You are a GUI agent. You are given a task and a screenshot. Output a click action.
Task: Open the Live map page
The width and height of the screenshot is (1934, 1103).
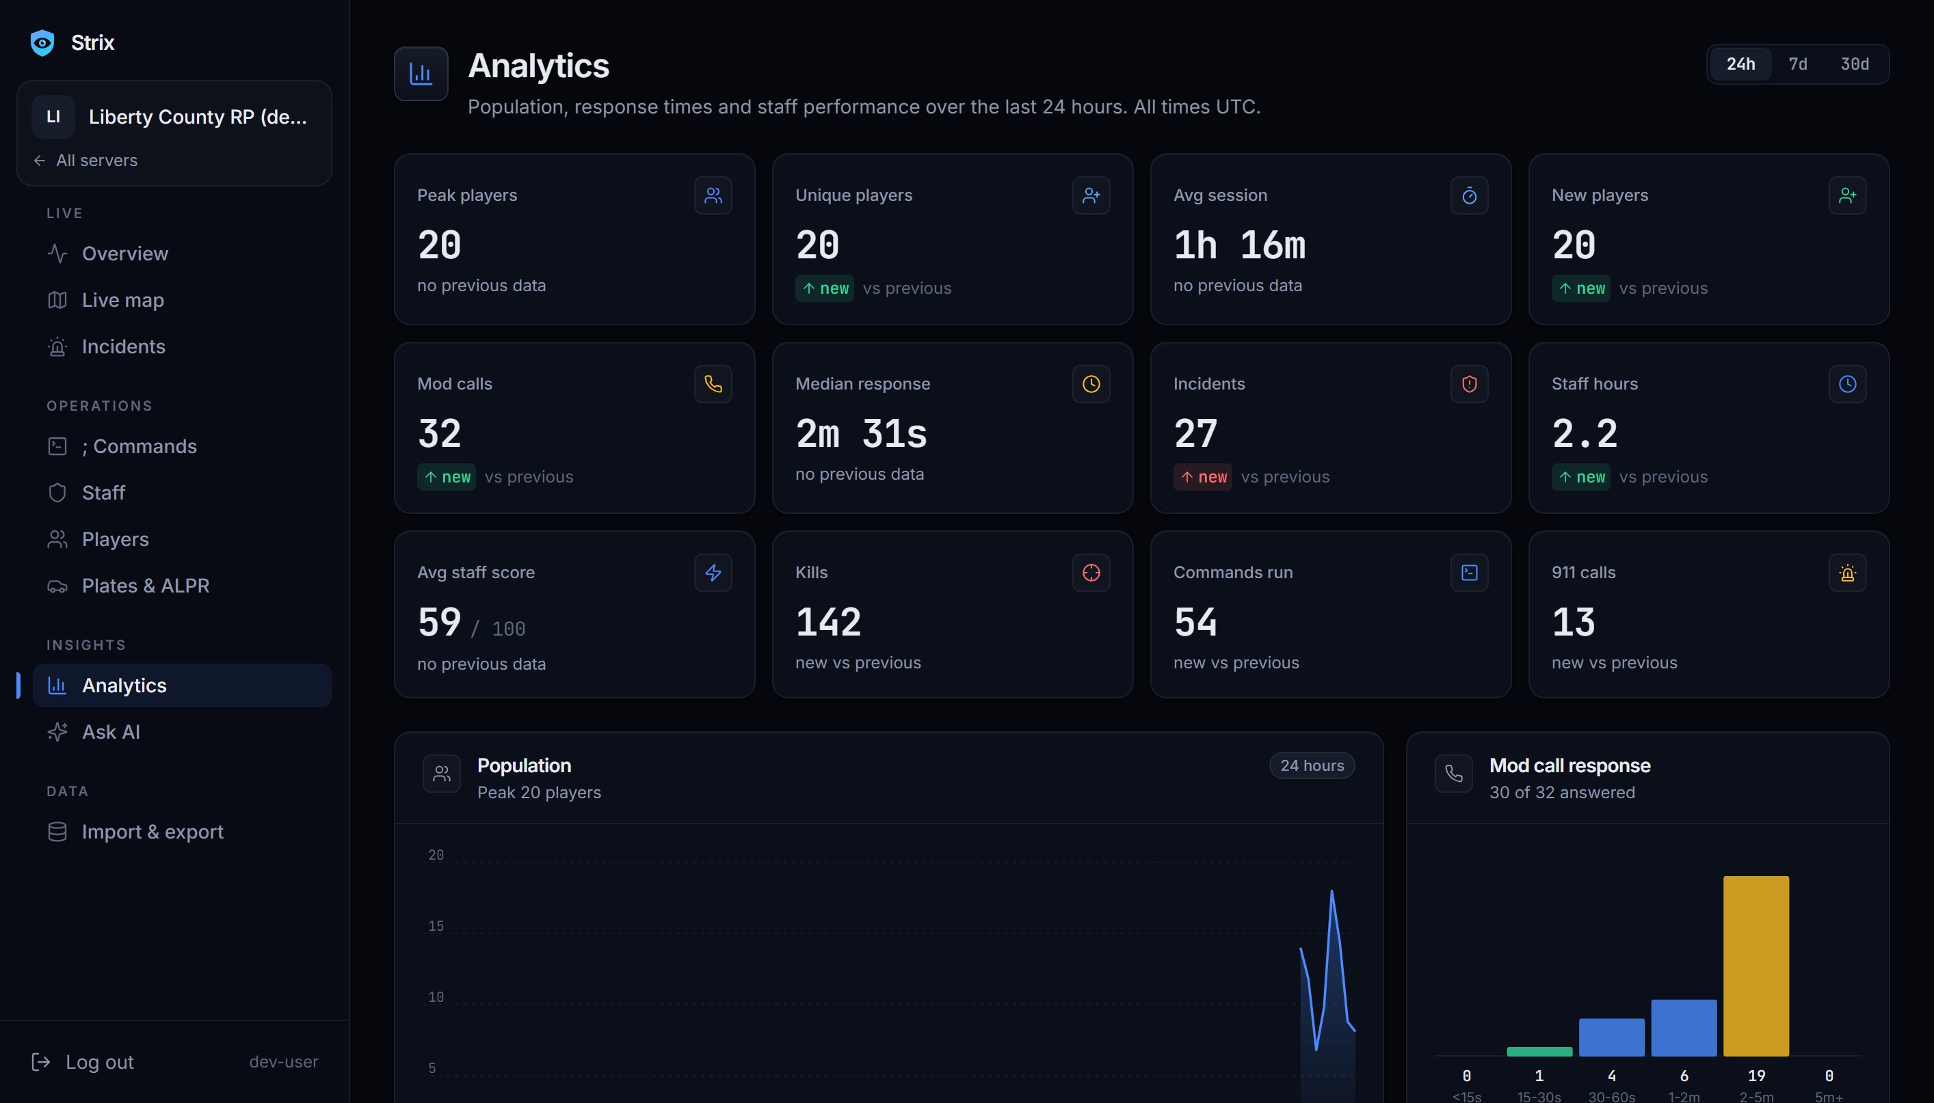click(x=182, y=300)
